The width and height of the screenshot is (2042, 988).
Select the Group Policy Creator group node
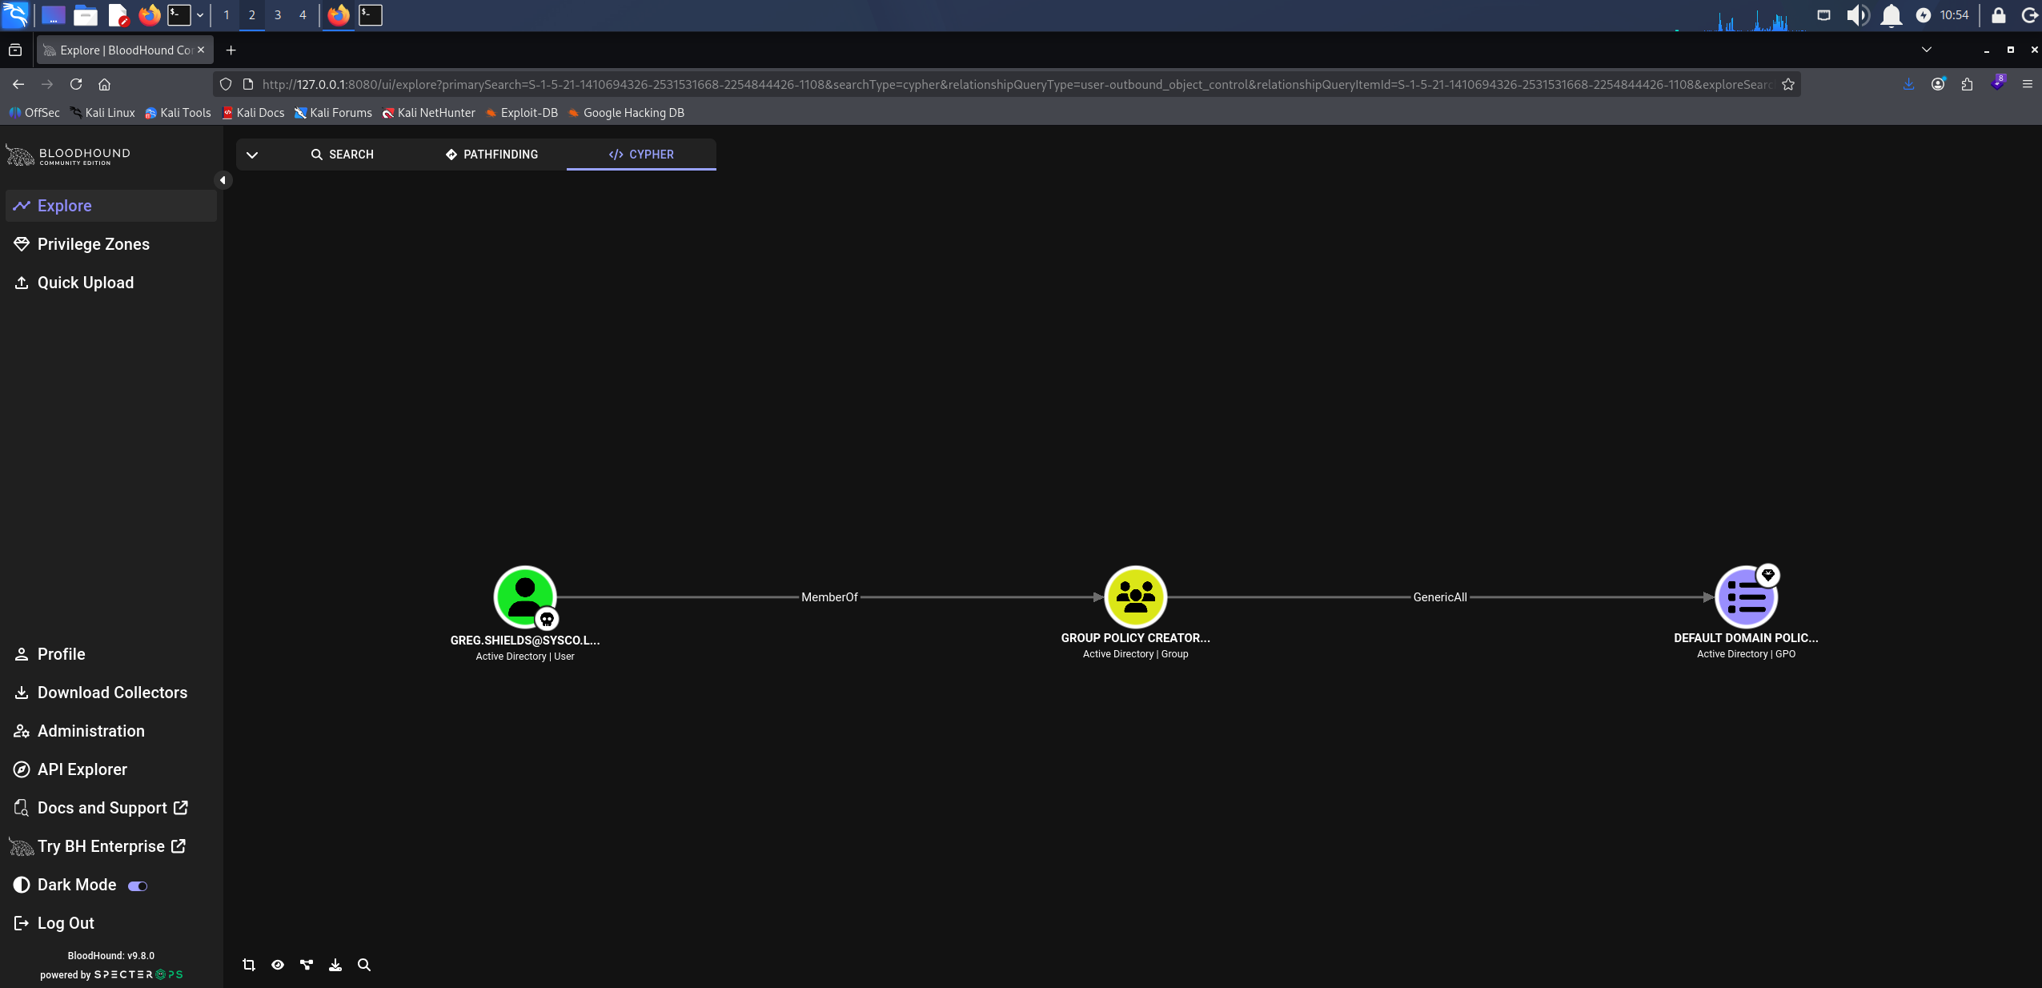[1135, 597]
